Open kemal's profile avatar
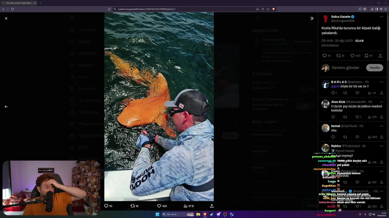389x218 pixels. pos(325,128)
